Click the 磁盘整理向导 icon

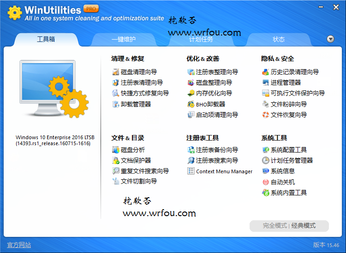[x=191, y=82]
